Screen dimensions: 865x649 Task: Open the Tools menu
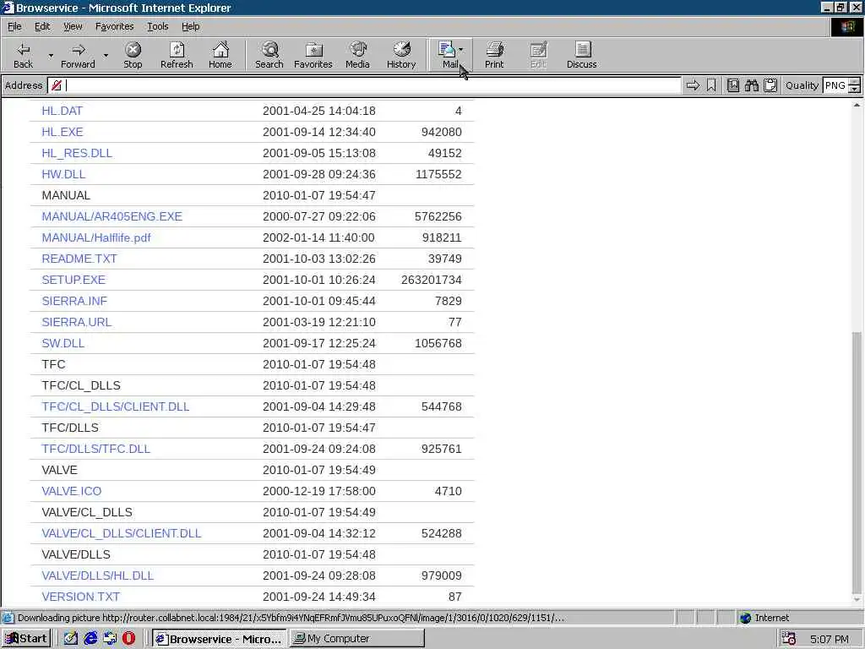coord(157,26)
